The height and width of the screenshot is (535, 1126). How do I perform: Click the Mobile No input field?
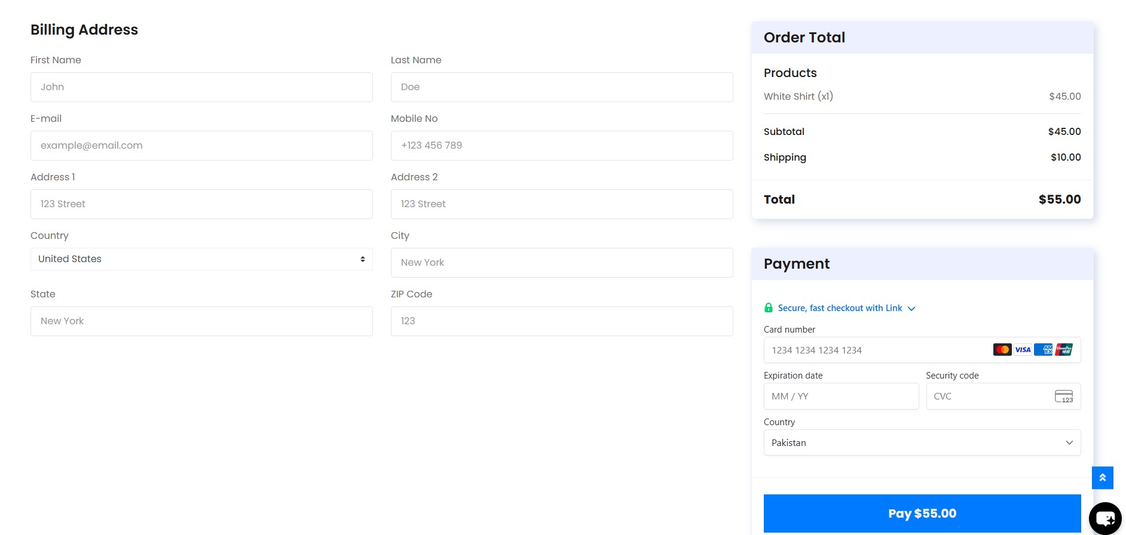(561, 146)
